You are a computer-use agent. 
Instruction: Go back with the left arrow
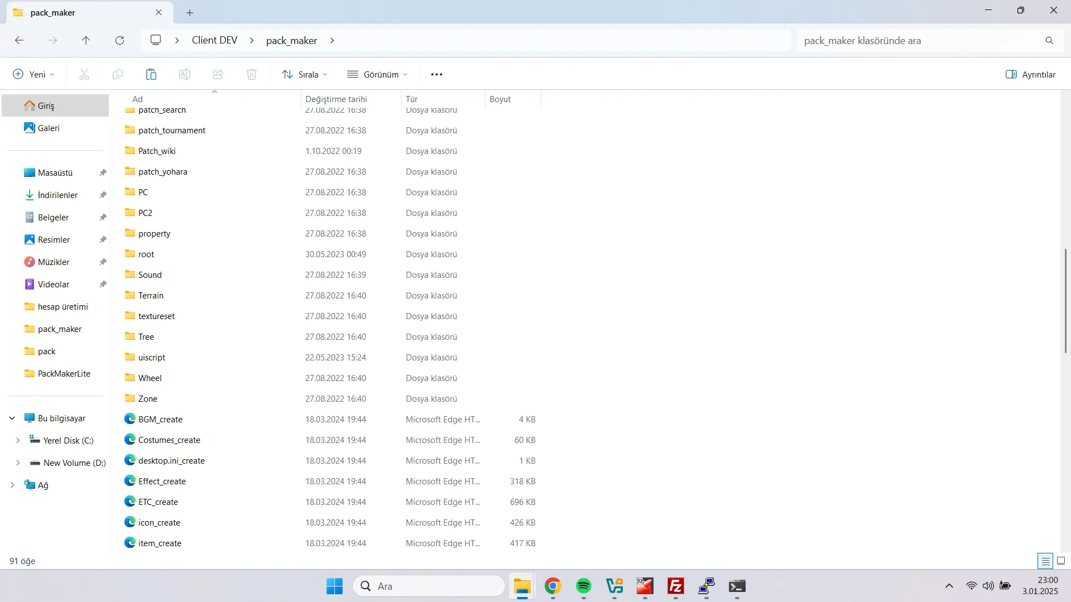click(19, 40)
